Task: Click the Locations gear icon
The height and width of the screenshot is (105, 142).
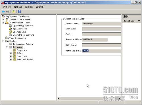Action: [14, 56]
